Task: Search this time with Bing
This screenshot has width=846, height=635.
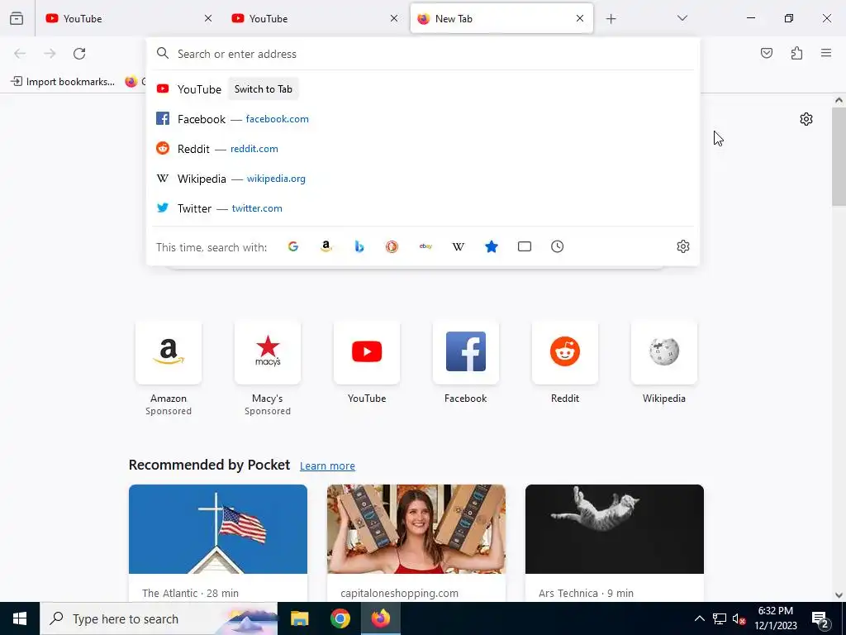Action: pos(359,246)
